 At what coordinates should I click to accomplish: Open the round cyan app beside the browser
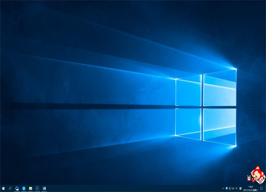pyautogui.click(x=24, y=189)
